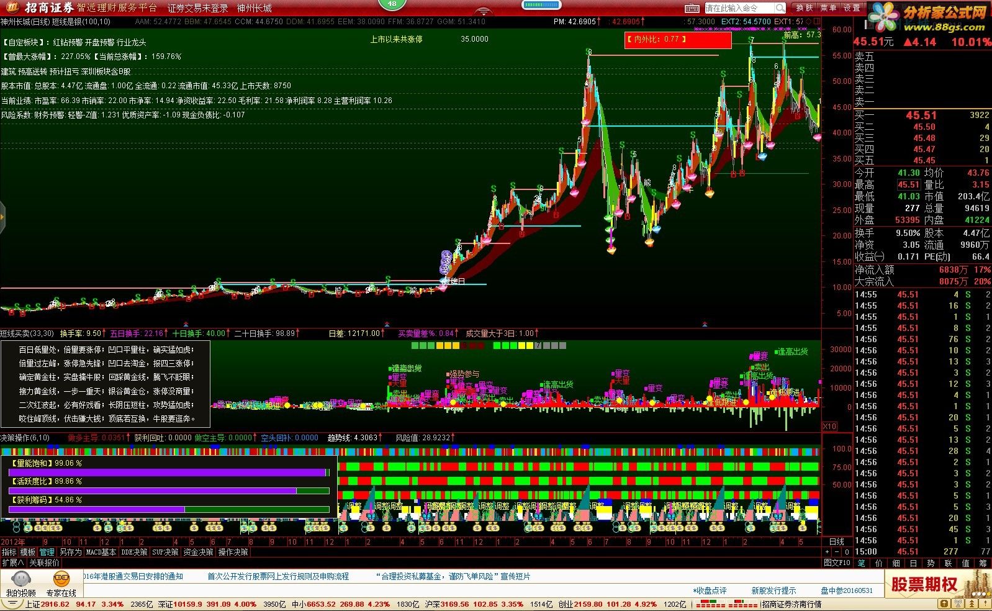Open the 我的投顾 advisor icon

[x=20, y=584]
